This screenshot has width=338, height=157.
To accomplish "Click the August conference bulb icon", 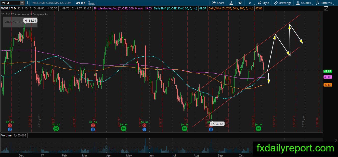I will [x=211, y=129].
